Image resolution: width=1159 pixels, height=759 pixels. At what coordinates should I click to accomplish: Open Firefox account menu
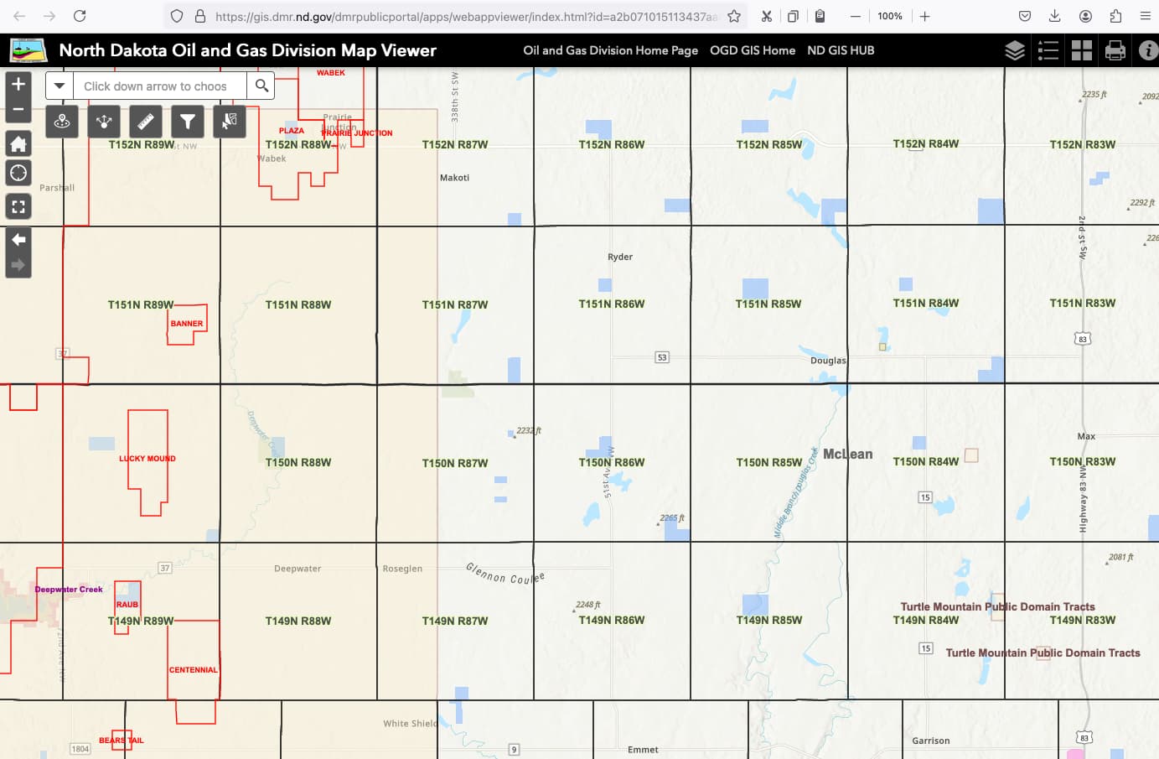click(1085, 16)
